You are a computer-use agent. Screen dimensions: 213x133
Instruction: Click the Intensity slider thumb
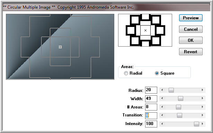(196, 124)
